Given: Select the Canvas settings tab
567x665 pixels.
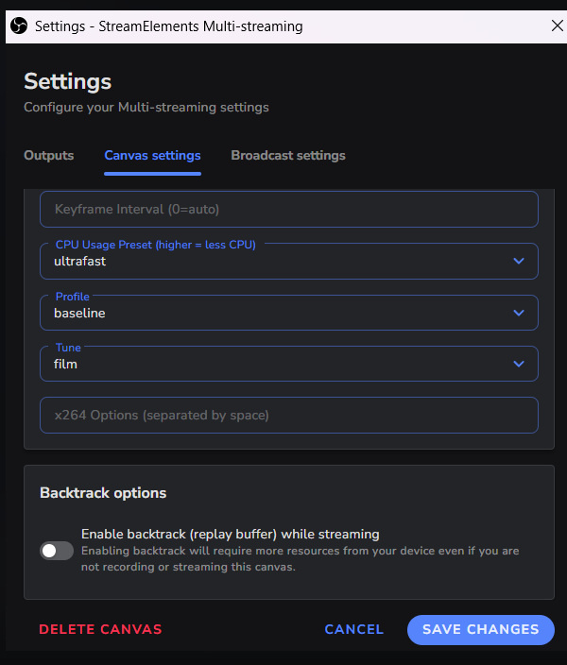Looking at the screenshot, I should 152,155.
